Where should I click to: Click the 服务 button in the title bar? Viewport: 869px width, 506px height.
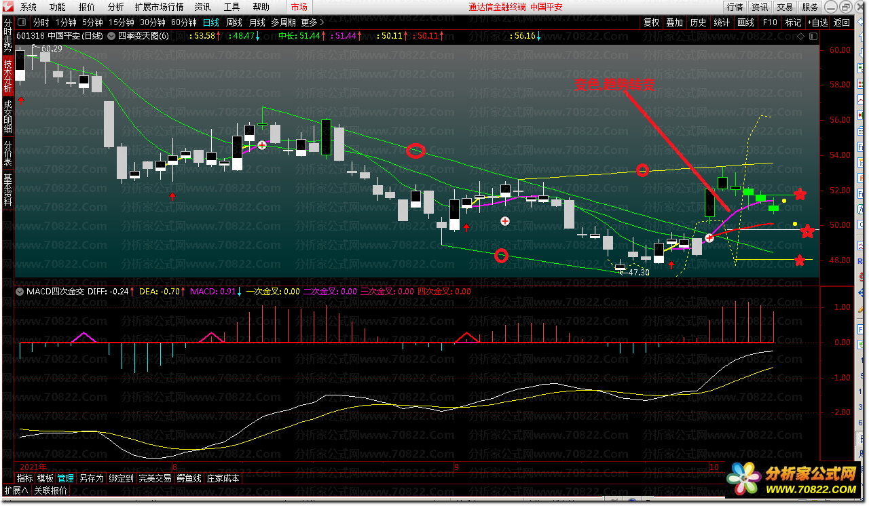pos(810,7)
